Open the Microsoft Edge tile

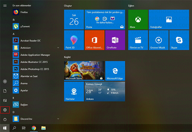(115, 71)
